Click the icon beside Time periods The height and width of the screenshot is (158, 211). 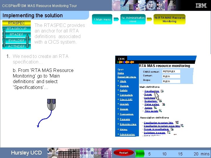(x=160, y=111)
